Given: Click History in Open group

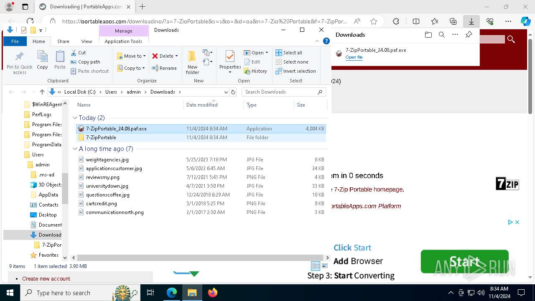Looking at the screenshot, I should (x=255, y=71).
